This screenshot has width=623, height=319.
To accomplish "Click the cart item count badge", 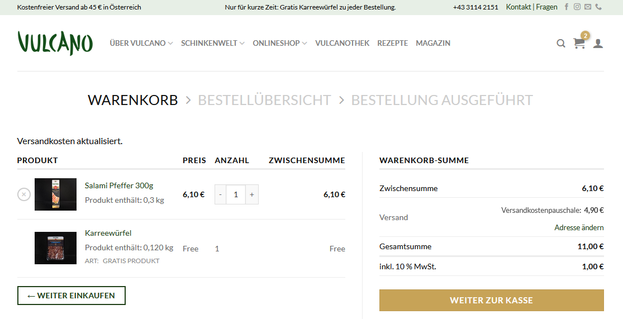I will pyautogui.click(x=585, y=36).
